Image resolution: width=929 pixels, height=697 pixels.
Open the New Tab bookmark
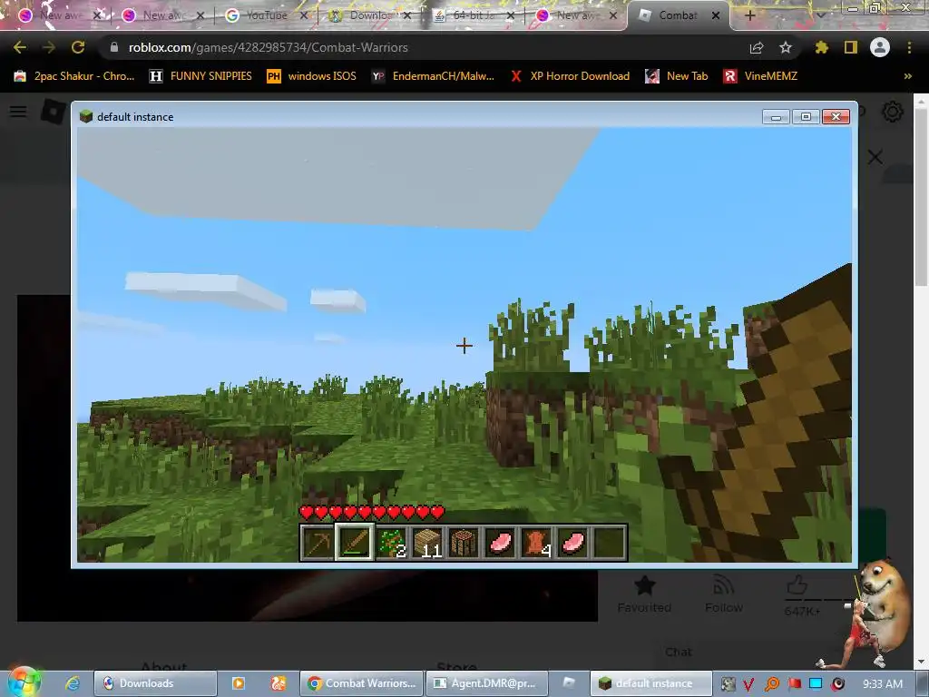[677, 76]
